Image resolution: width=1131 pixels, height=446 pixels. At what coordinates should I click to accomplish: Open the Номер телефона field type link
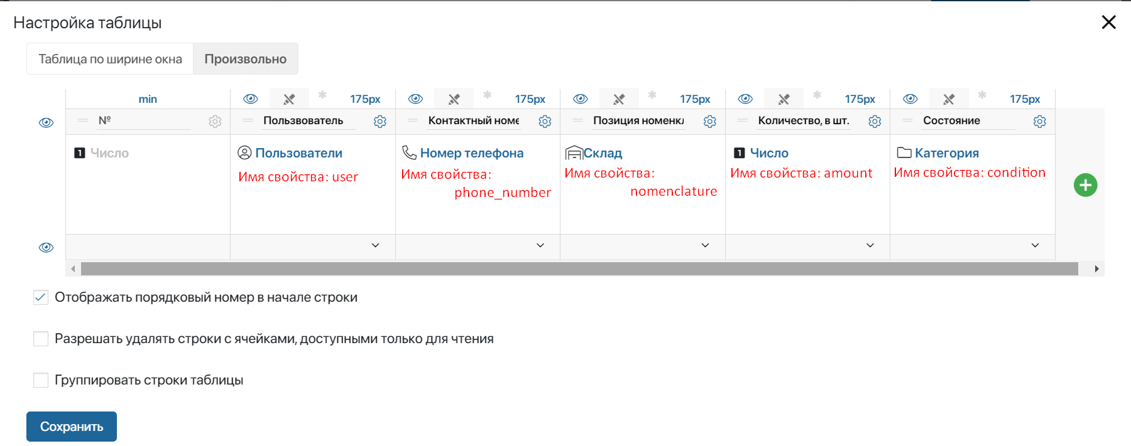coord(471,153)
